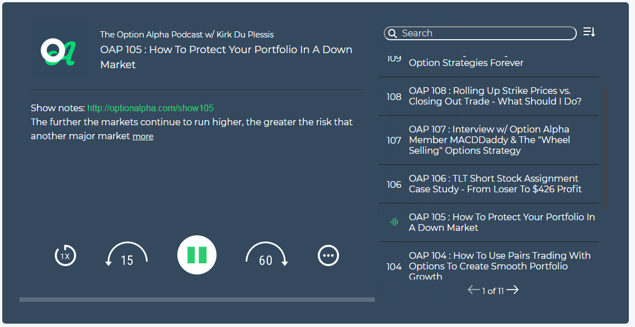Viewport: 635px width, 327px height.
Task: Click the green now-playing equalizer icon
Action: click(394, 222)
